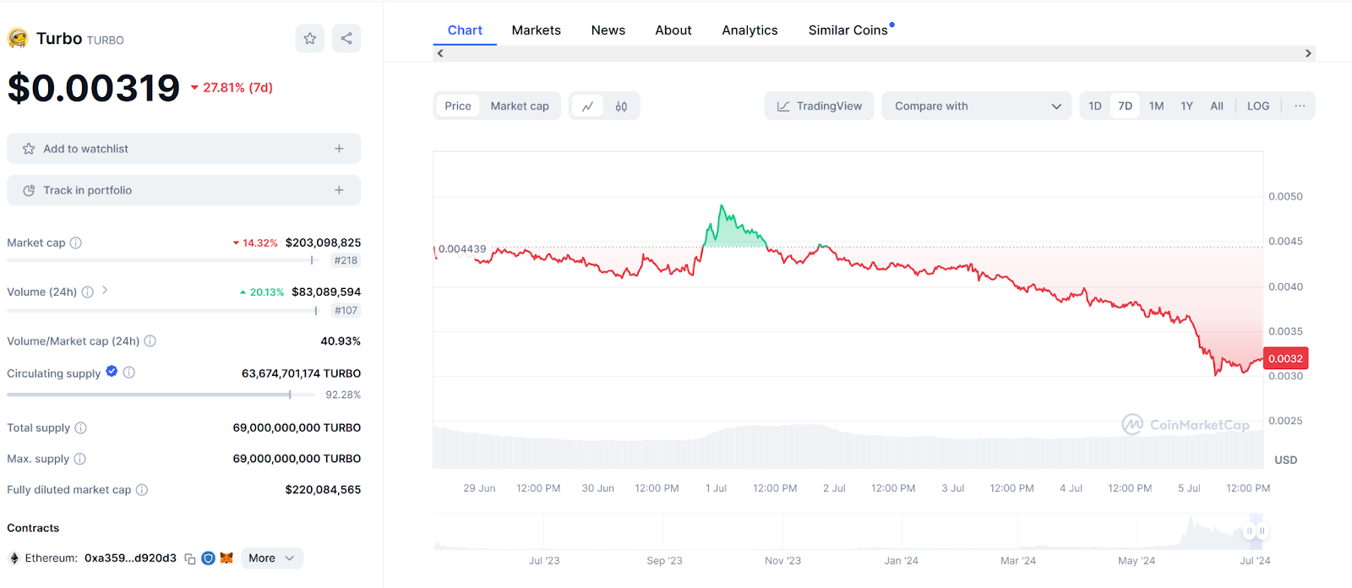Click the #218 market cap rank badge

346,260
